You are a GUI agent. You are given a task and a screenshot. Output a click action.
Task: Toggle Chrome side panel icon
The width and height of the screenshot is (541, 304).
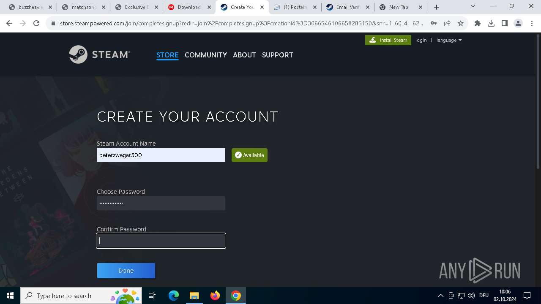pos(505,23)
